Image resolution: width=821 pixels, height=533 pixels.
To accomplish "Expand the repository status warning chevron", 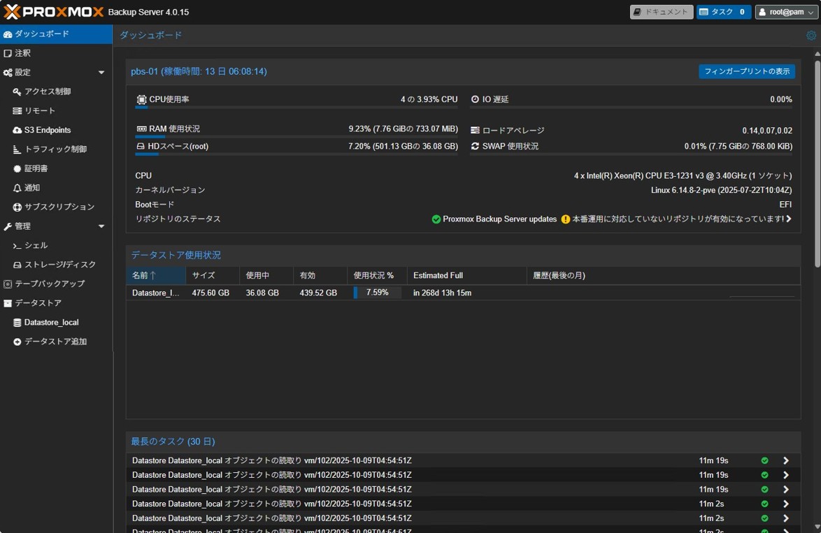I will tap(789, 219).
